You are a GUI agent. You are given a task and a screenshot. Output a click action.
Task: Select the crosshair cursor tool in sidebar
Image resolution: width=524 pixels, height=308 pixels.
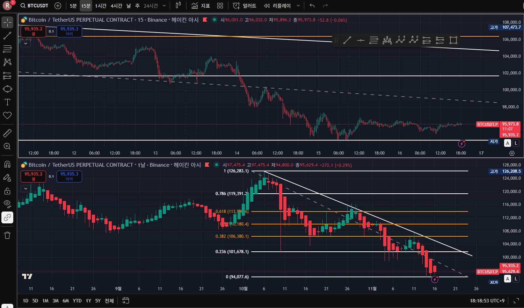coord(7,23)
